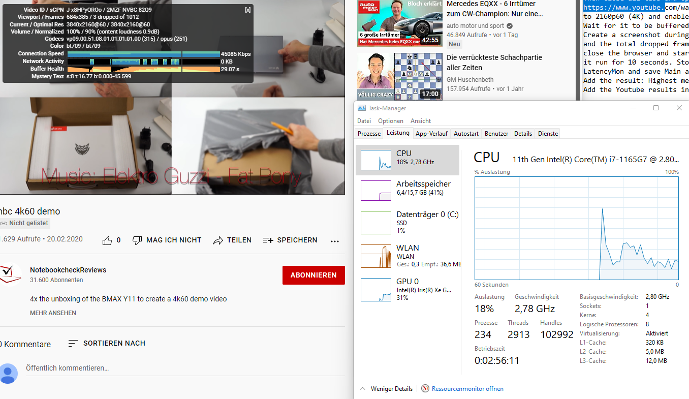Open the Ansicht menu in Task Manager
The image size is (689, 399).
tap(421, 121)
